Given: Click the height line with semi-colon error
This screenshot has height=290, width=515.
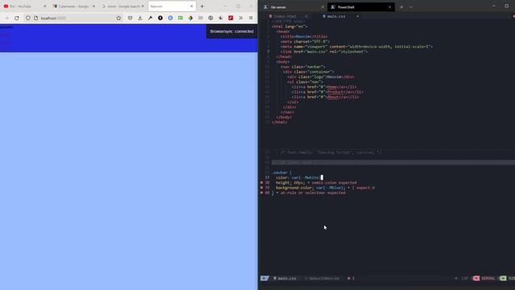Looking at the screenshot, I should 316,183.
